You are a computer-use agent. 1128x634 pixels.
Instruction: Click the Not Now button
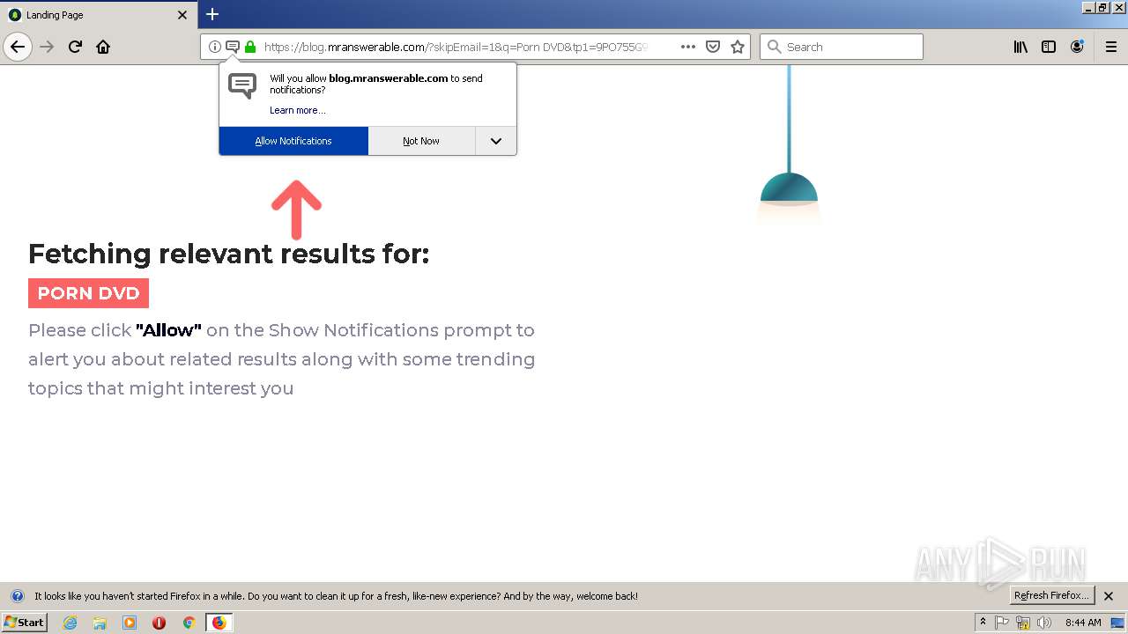pyautogui.click(x=421, y=141)
